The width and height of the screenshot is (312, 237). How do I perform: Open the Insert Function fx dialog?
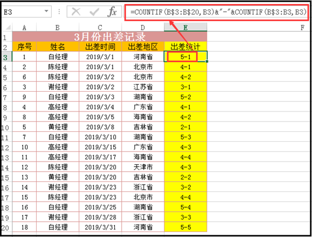[112, 11]
